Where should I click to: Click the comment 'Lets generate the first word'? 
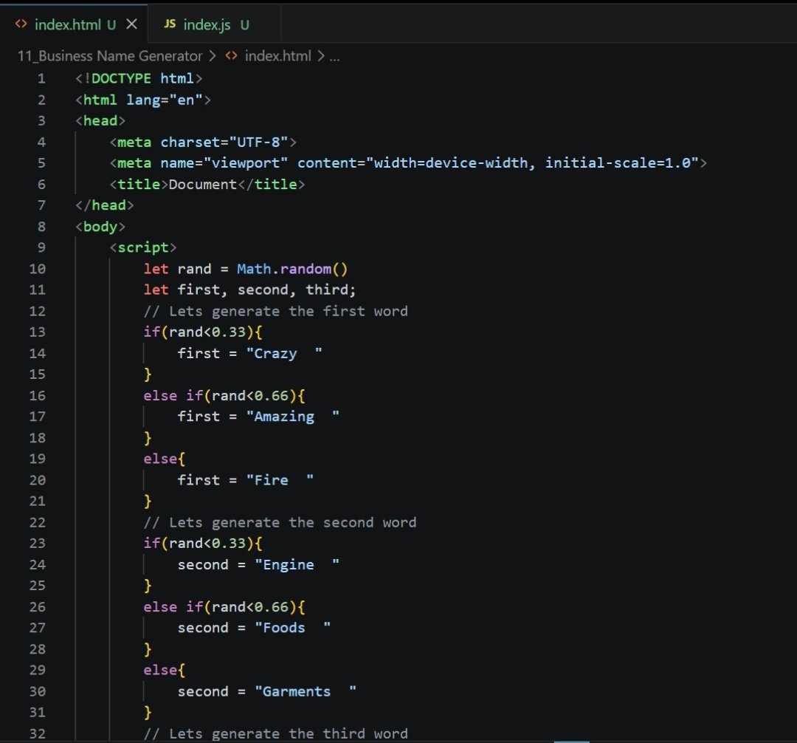tap(275, 311)
